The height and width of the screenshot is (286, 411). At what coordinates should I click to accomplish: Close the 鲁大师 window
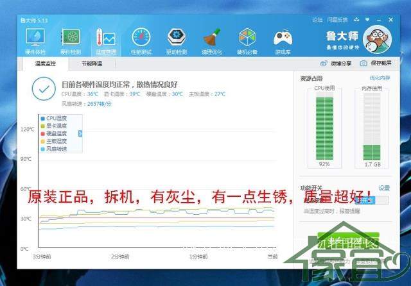391,20
